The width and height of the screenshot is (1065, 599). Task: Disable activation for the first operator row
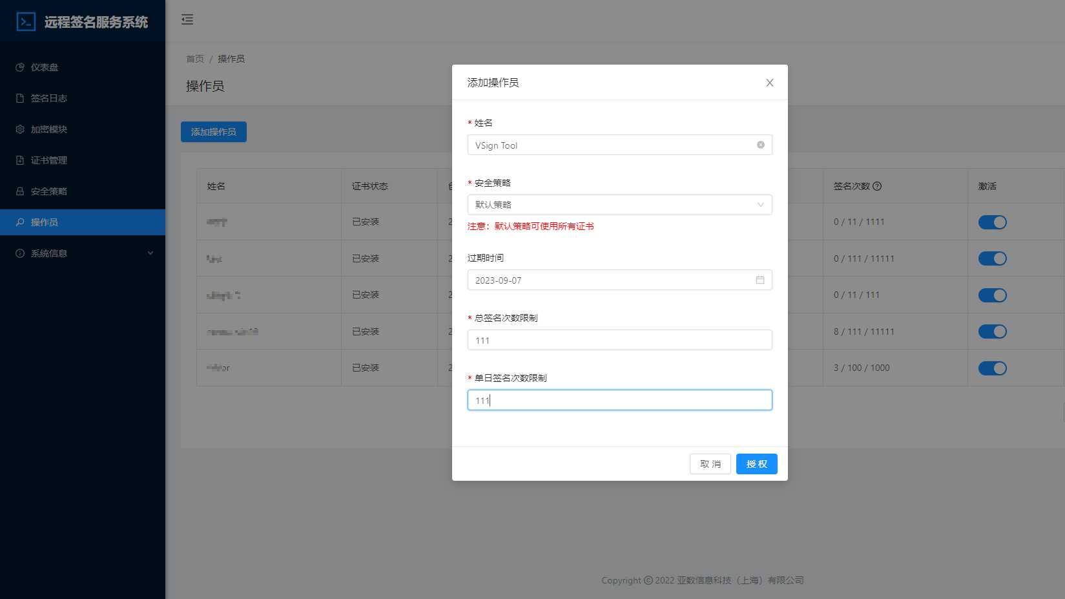coord(993,222)
